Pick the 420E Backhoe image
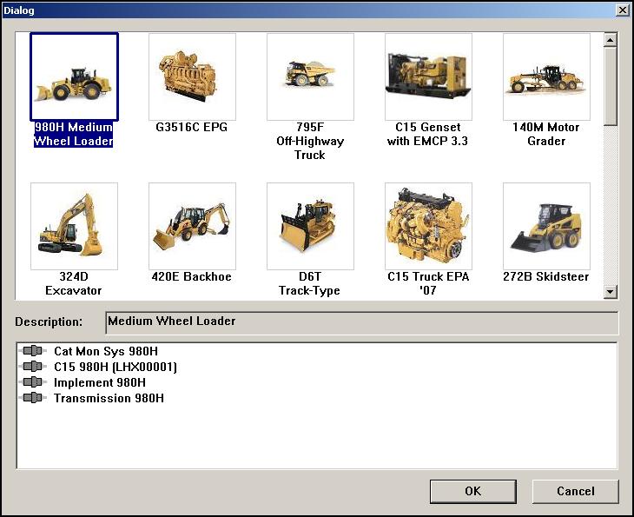 click(193, 226)
